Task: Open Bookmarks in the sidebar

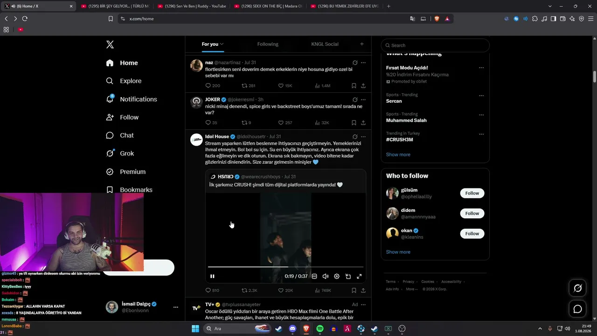Action: (129, 190)
